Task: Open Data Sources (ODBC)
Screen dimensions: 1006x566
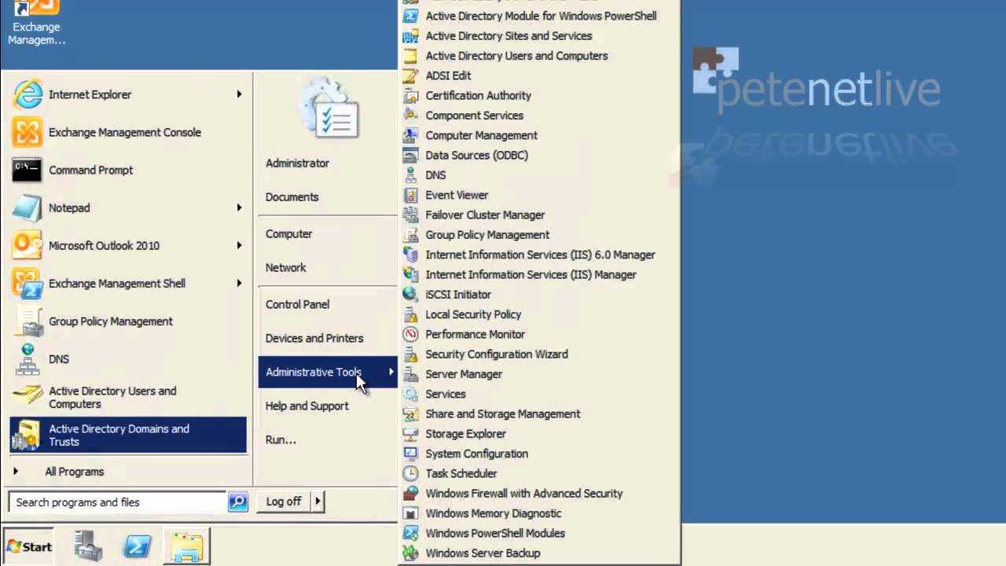Action: [476, 155]
